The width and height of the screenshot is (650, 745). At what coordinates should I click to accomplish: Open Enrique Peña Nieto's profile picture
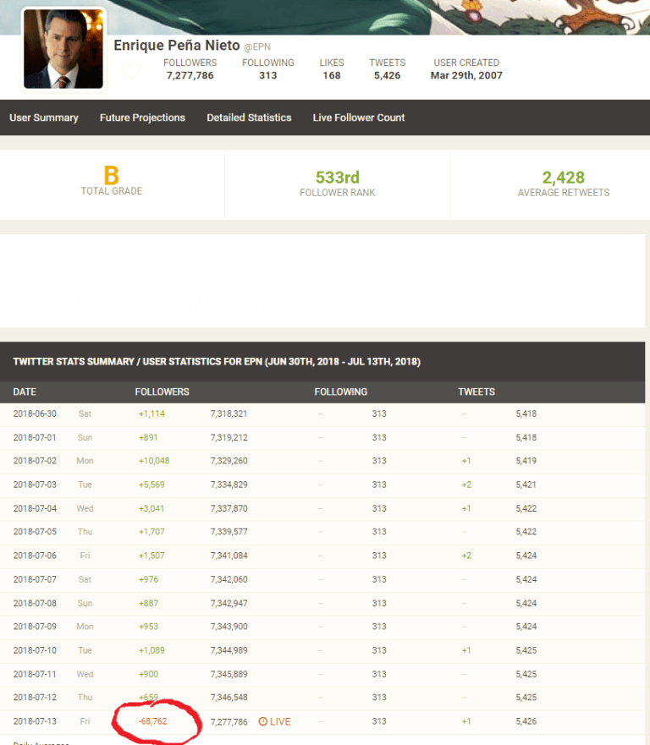click(x=64, y=50)
